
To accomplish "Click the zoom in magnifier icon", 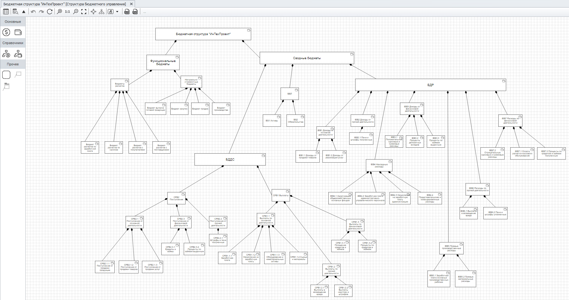I will point(59,12).
